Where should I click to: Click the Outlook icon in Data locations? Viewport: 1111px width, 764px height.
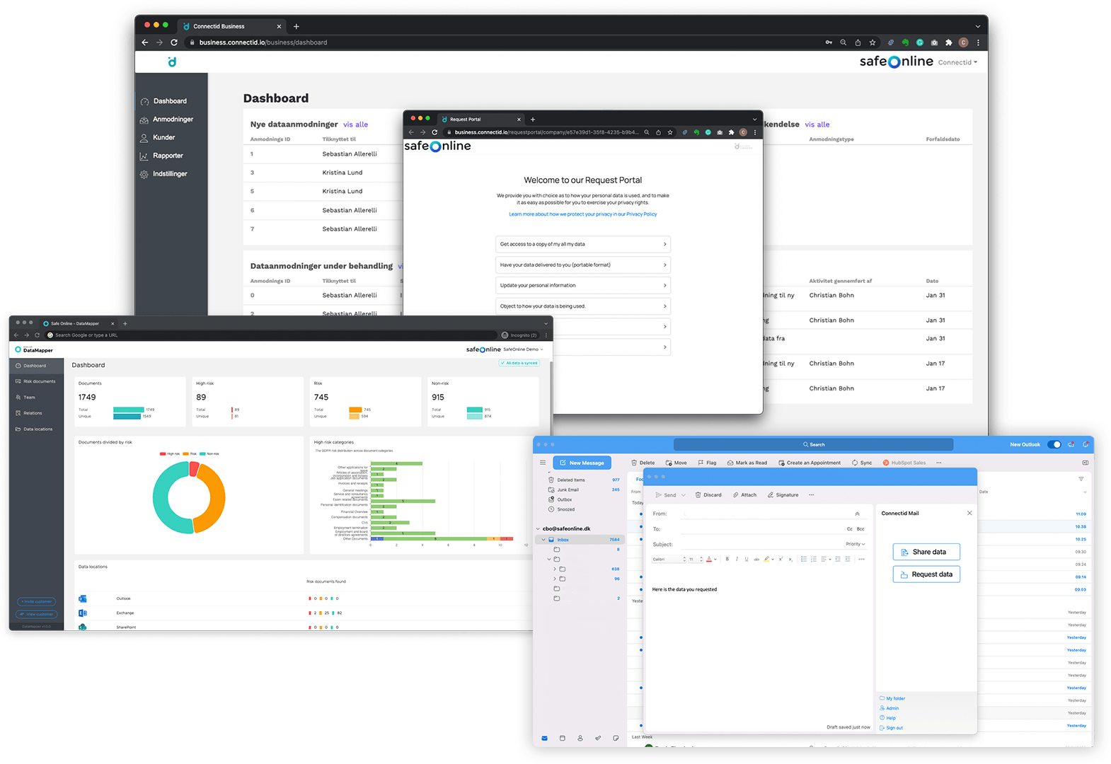point(83,598)
